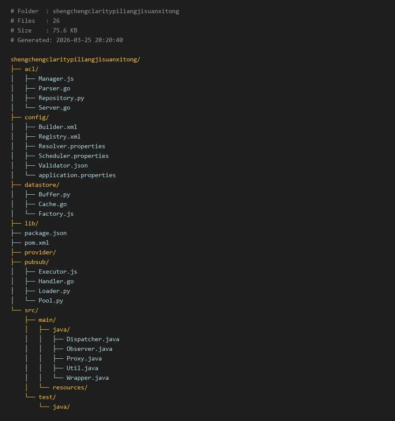
Task: Click the Pool.py file
Action: coord(50,301)
